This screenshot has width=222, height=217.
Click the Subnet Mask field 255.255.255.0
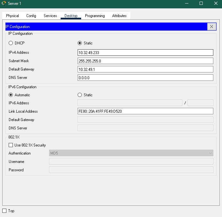[x=145, y=61]
